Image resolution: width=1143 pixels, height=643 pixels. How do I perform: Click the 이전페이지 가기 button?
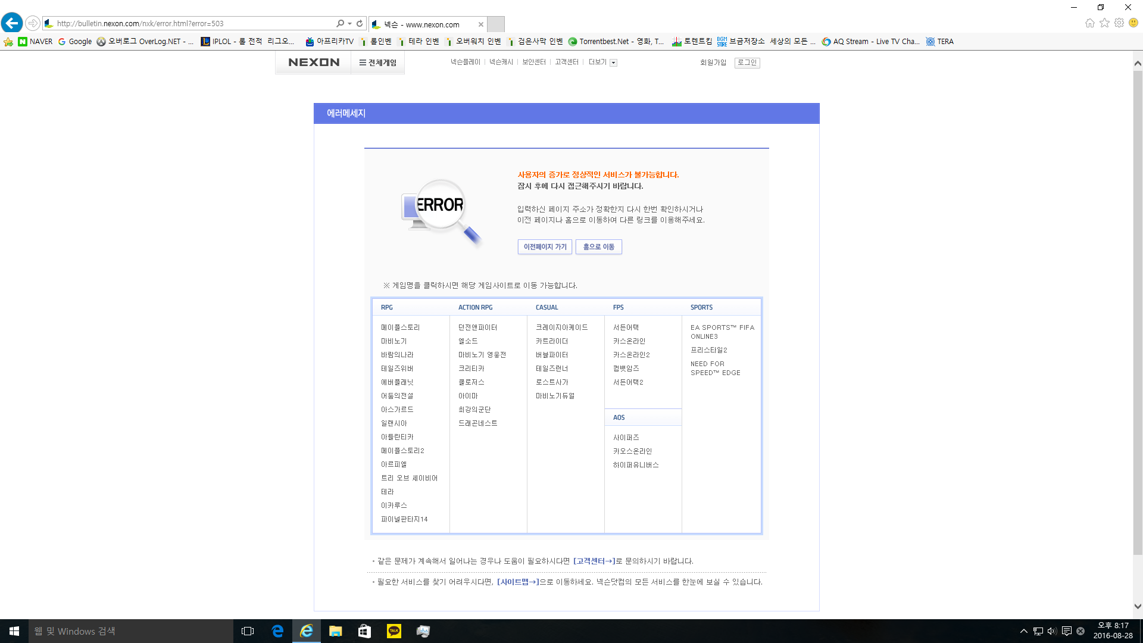coord(545,247)
